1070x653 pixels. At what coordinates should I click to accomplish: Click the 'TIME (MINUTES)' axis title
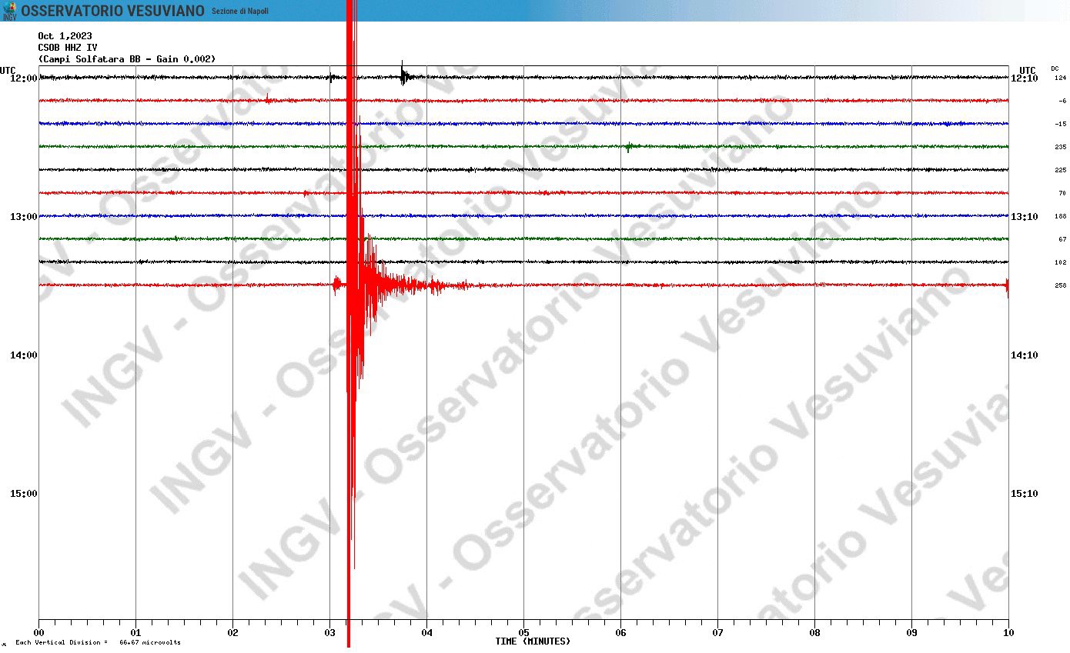click(x=533, y=641)
